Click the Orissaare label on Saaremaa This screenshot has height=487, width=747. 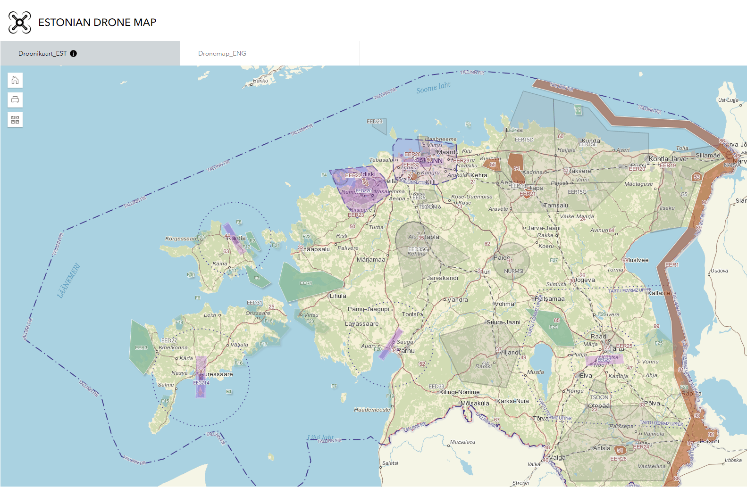click(x=258, y=313)
